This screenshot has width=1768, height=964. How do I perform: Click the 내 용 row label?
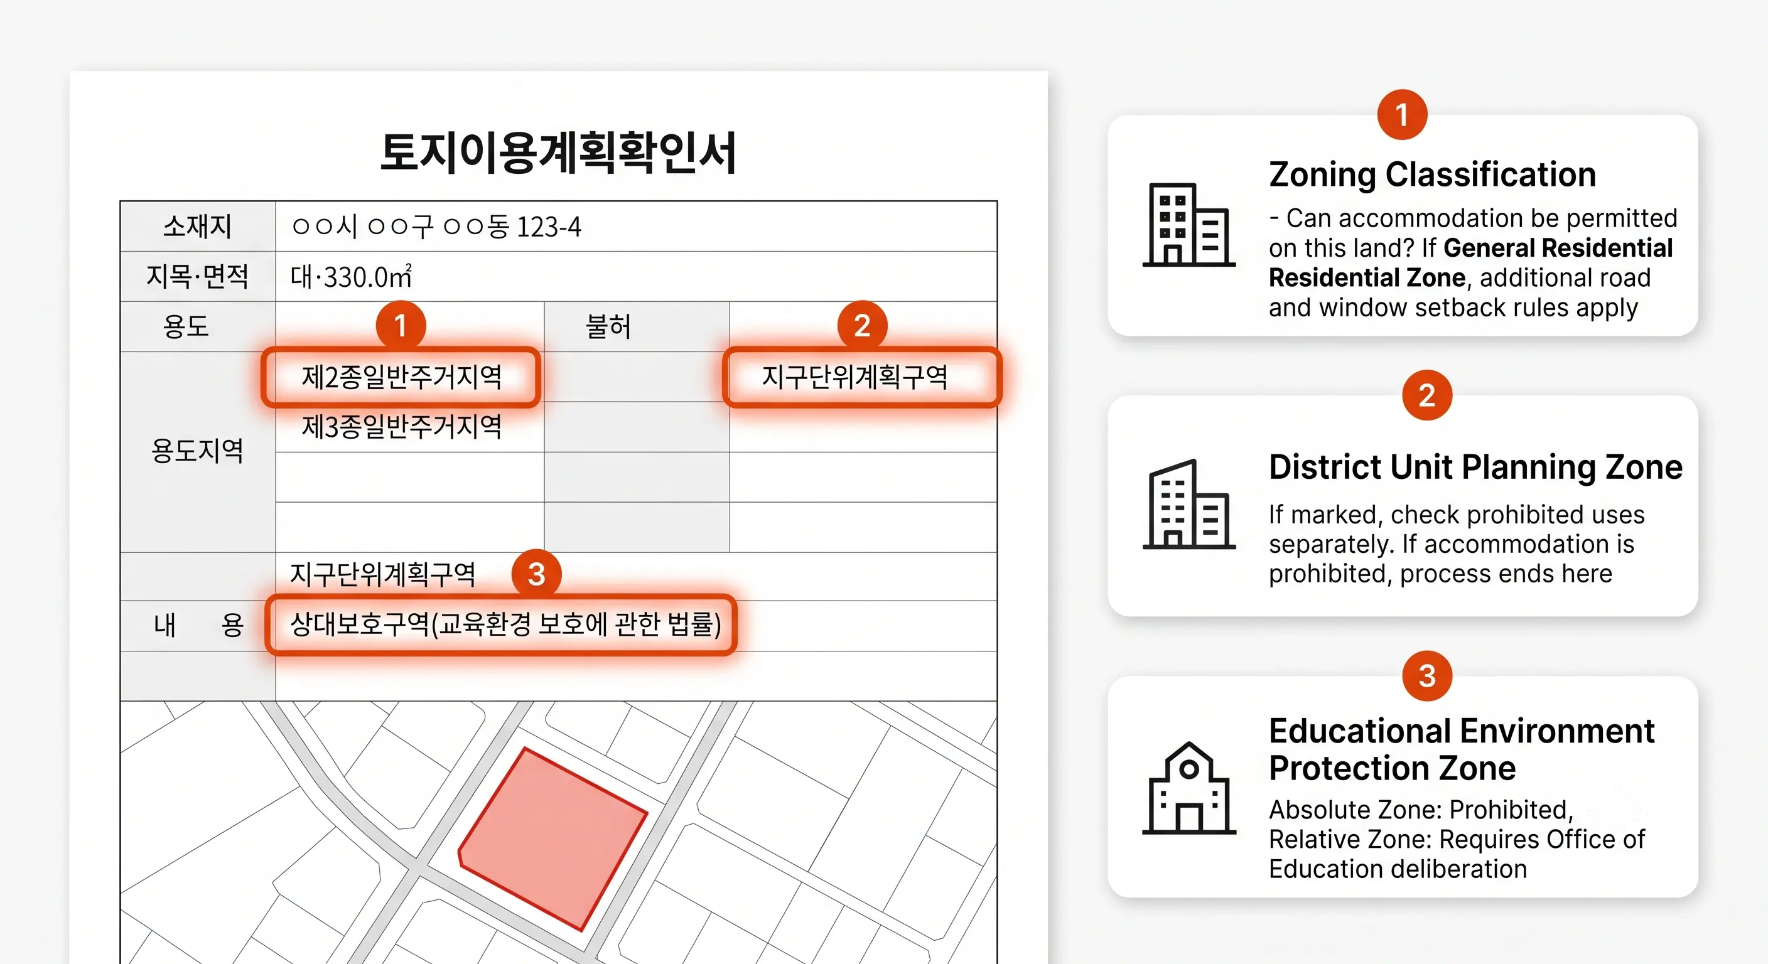[x=198, y=625]
